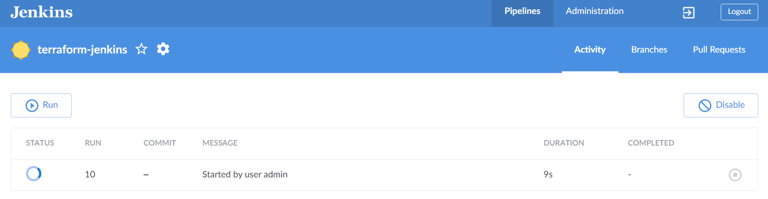
Task: Click run number 10 in the table
Action: coord(90,174)
